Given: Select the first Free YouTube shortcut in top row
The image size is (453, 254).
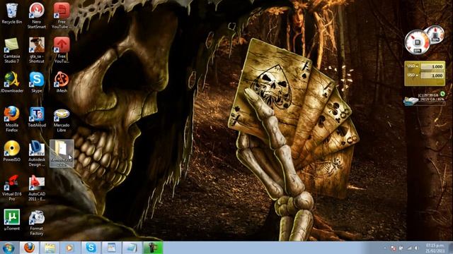Looking at the screenshot, I should (62, 16).
